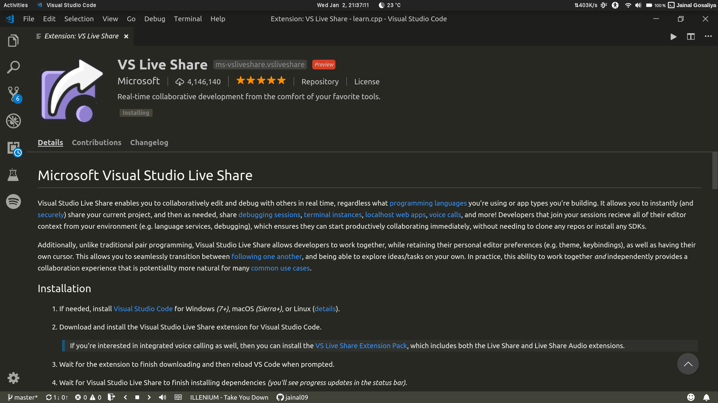Open the Linux details link
This screenshot has width=718, height=403.
[x=325, y=309]
